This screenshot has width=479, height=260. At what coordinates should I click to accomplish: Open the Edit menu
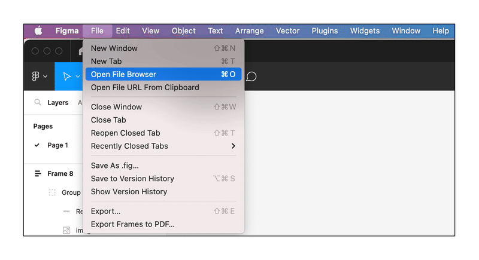coord(123,31)
